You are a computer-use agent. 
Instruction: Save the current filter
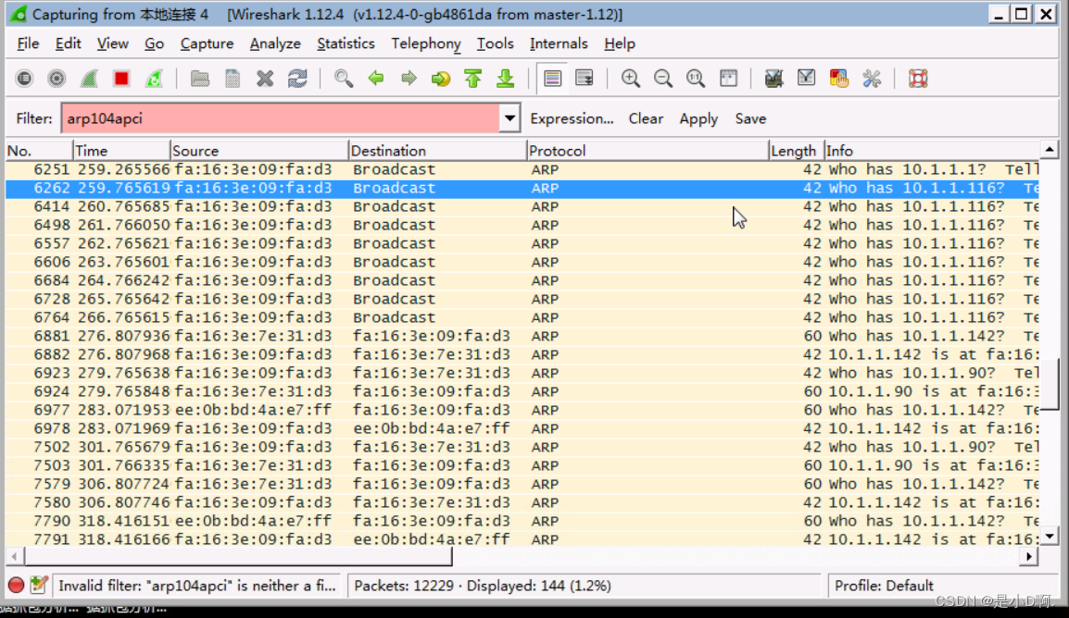click(750, 118)
